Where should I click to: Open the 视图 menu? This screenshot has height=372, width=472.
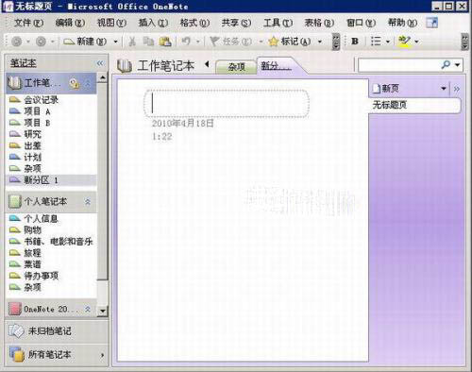pyautogui.click(x=111, y=23)
